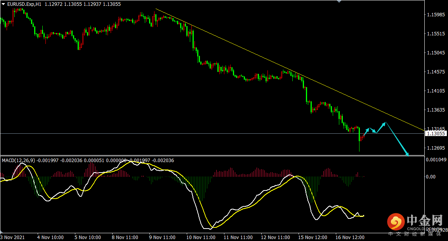Open the chart menu triangle beside EURUSD.Exp

pos(3,4)
